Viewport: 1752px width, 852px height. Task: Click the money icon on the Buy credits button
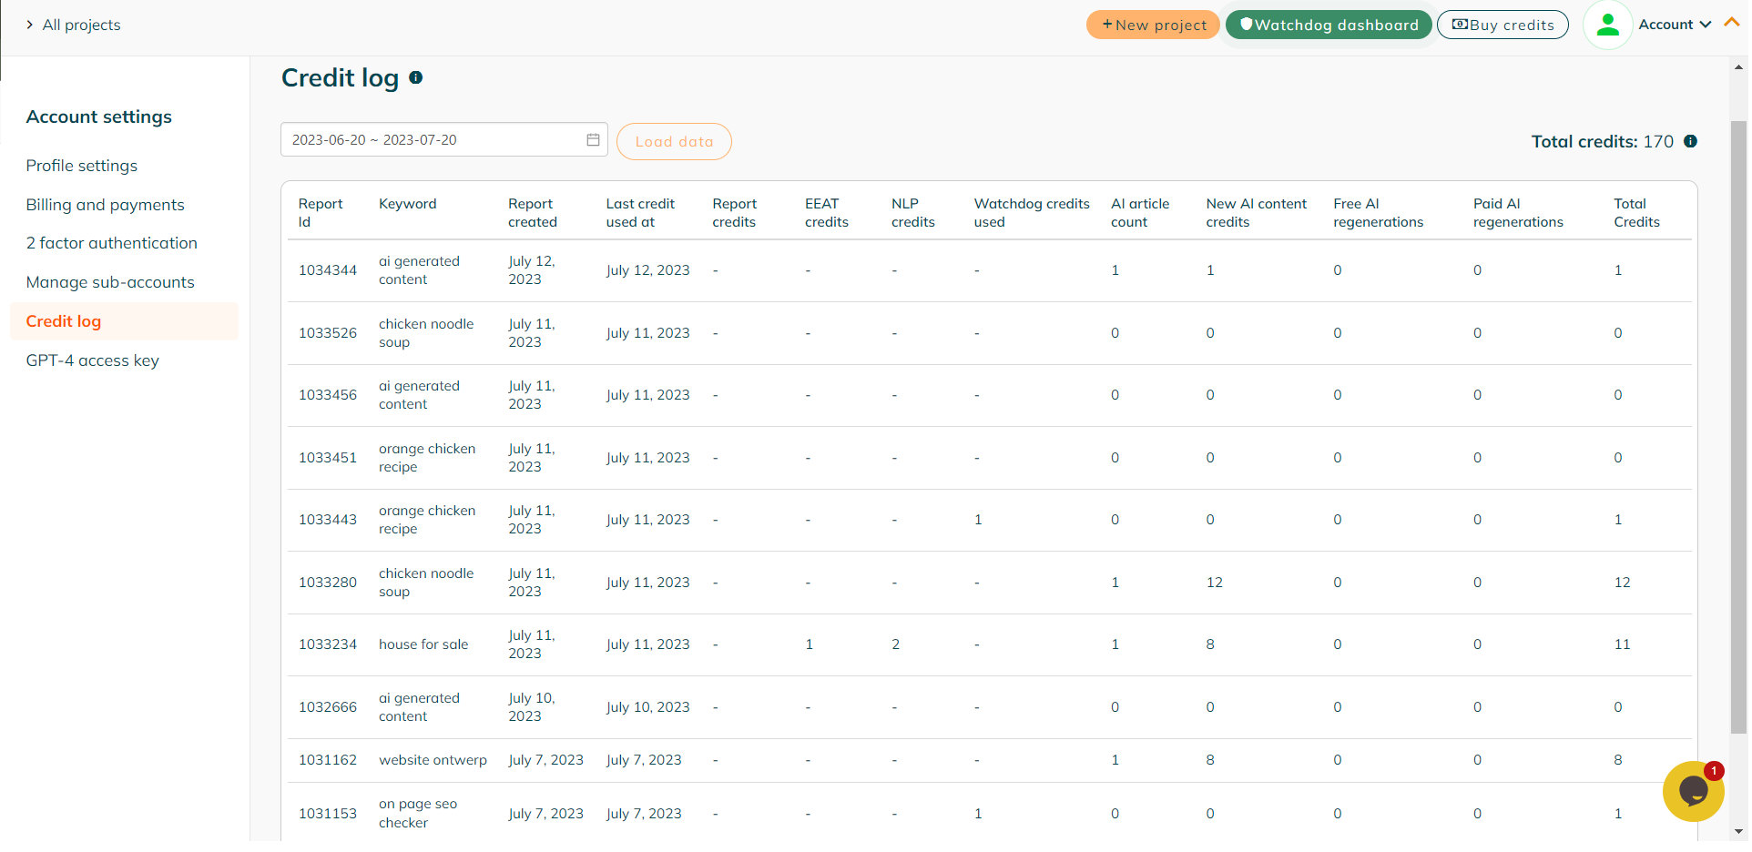pyautogui.click(x=1460, y=25)
